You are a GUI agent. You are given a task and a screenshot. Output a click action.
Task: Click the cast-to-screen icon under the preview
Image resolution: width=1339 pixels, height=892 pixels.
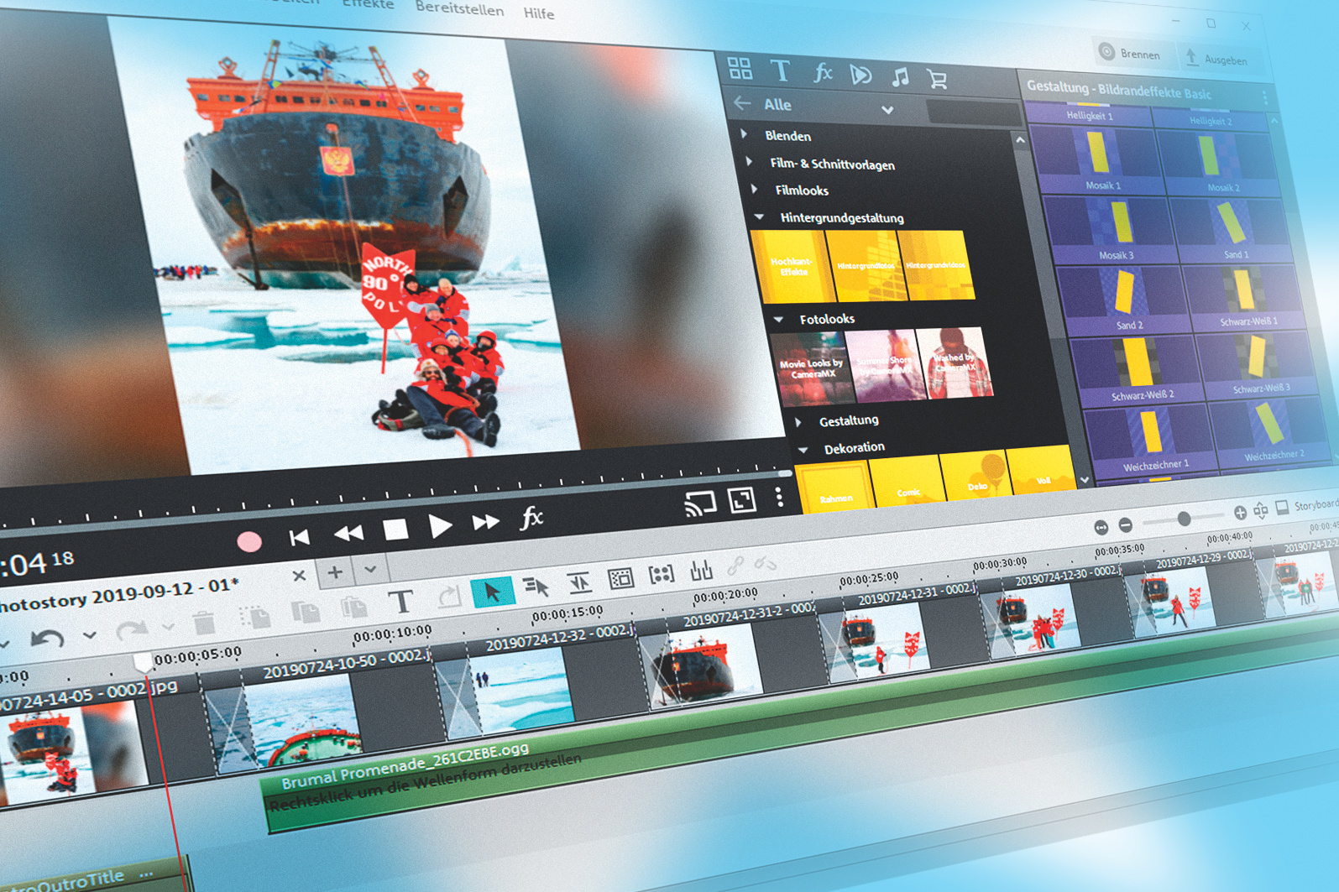point(700,503)
